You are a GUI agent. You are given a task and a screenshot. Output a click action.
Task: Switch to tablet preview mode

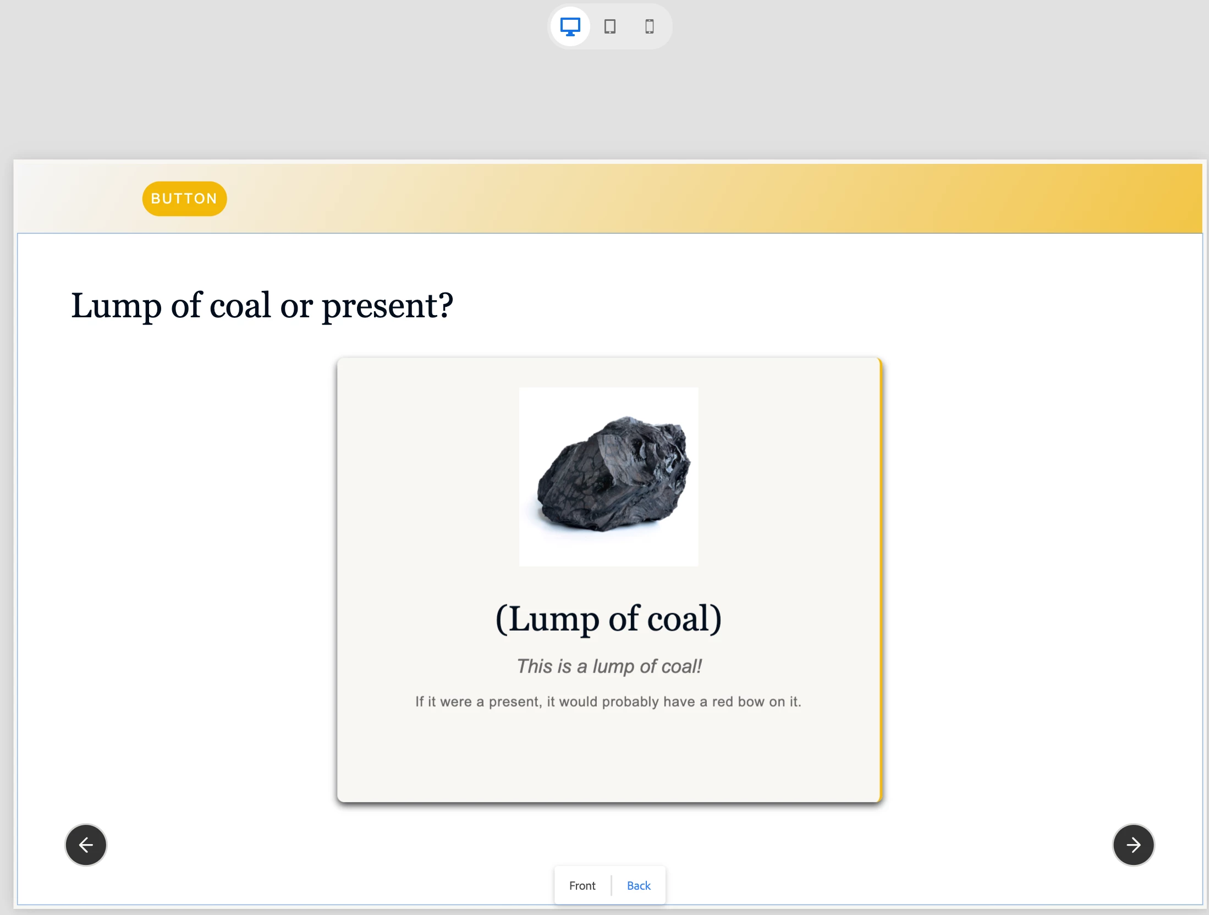pyautogui.click(x=609, y=26)
